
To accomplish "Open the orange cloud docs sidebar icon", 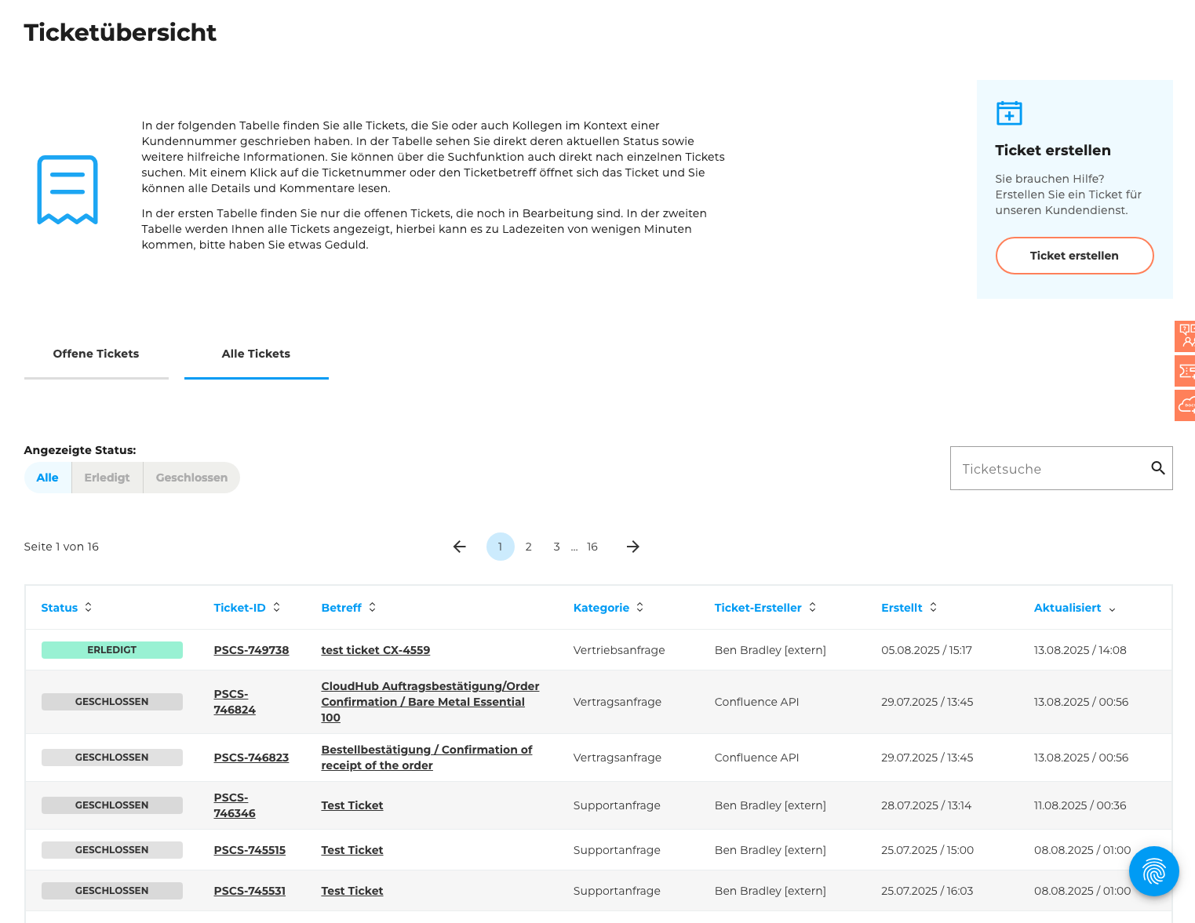I will point(1186,405).
